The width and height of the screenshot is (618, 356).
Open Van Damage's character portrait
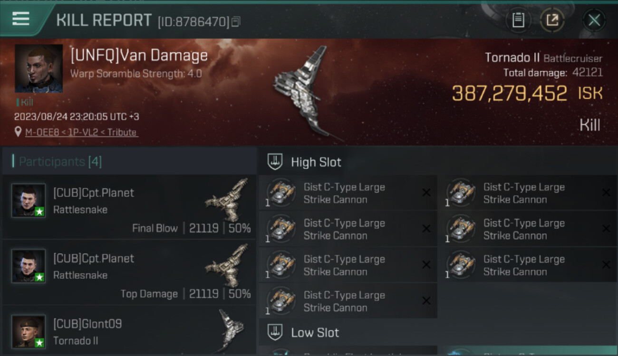[x=39, y=68]
